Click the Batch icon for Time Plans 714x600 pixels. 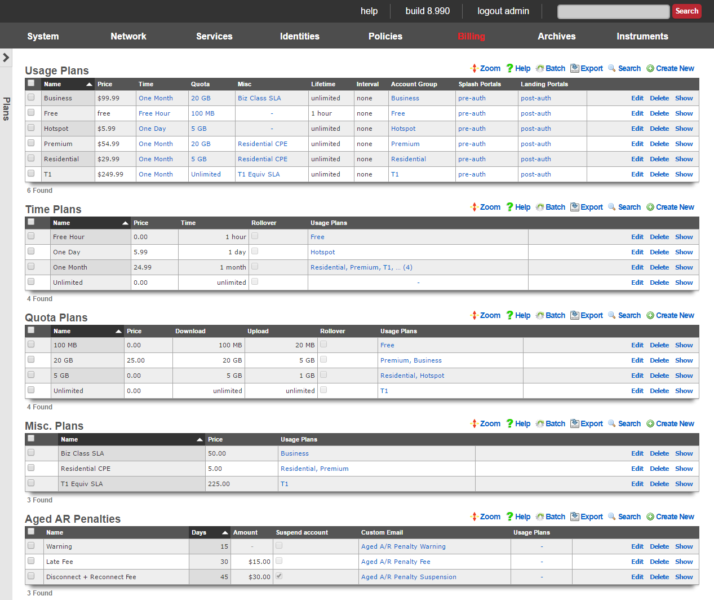pyautogui.click(x=540, y=207)
